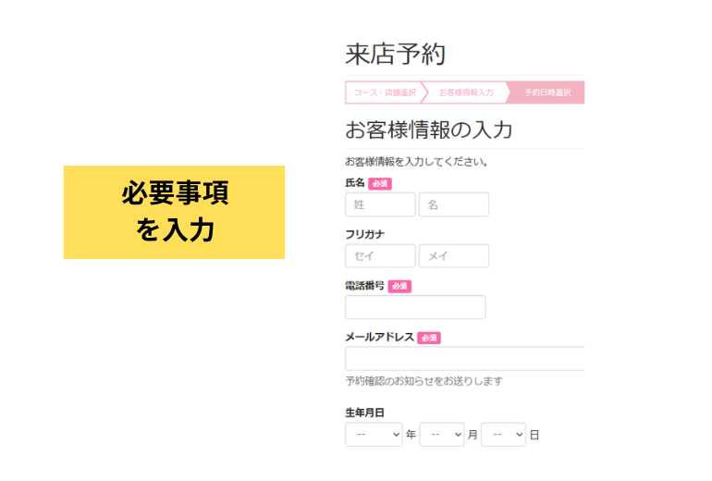Select the メールアドレス email field
Viewport: 712px width, 481px height.
(x=464, y=358)
